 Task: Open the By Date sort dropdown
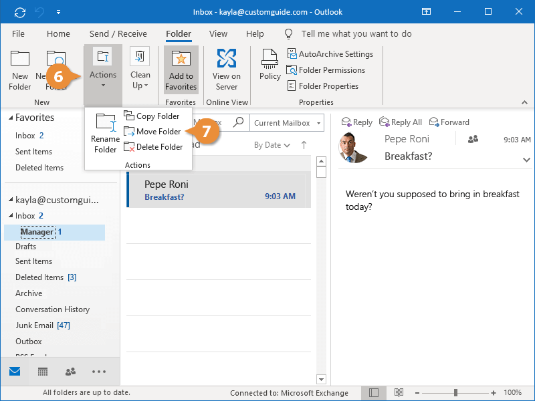pyautogui.click(x=272, y=145)
